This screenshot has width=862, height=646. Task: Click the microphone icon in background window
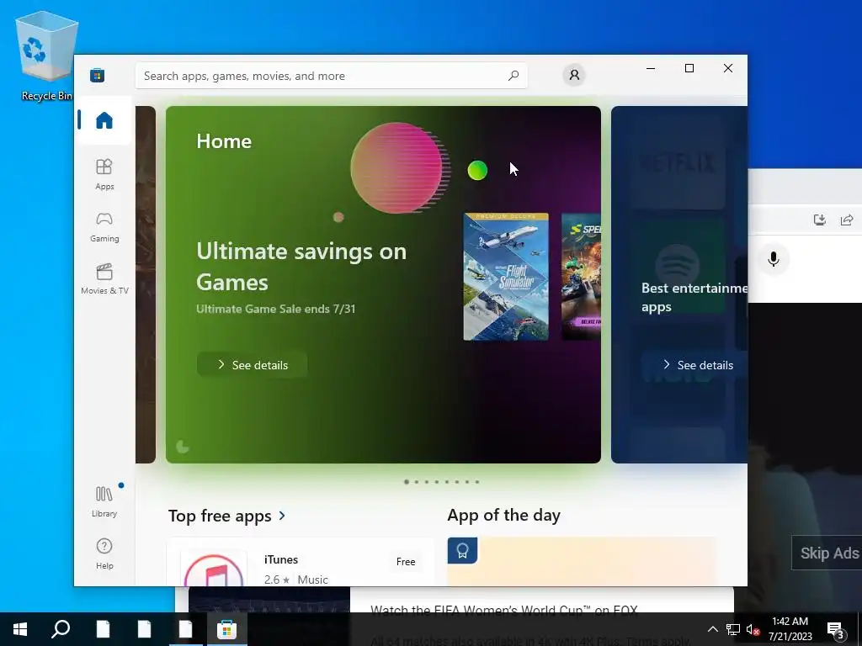pyautogui.click(x=774, y=259)
